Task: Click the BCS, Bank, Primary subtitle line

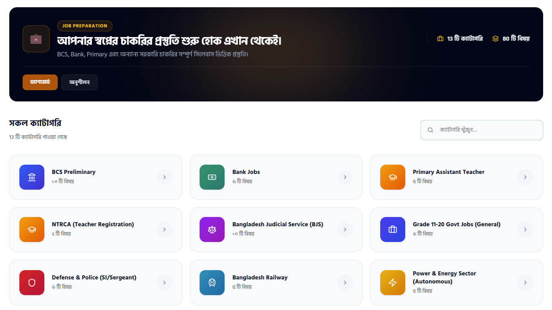Action: (153, 54)
